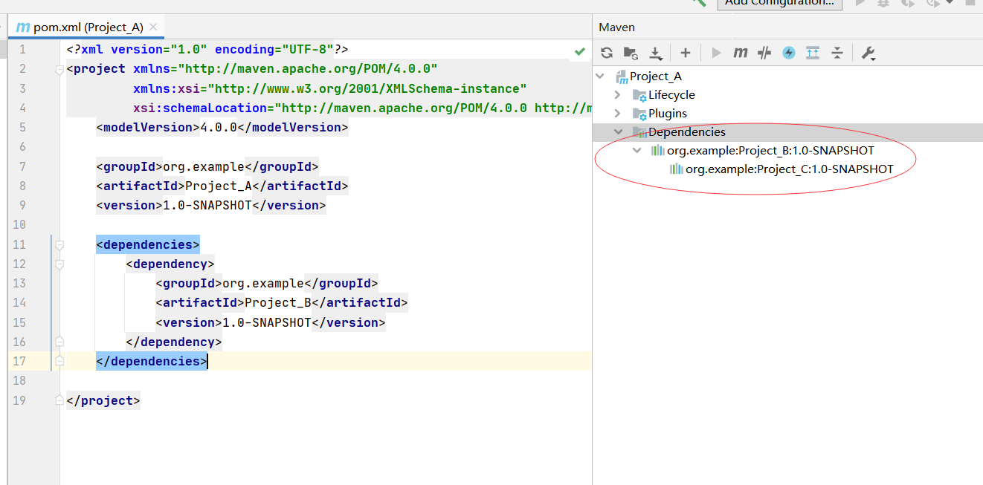The width and height of the screenshot is (983, 485).
Task: Select Plugins in Maven tree
Action: tap(668, 114)
